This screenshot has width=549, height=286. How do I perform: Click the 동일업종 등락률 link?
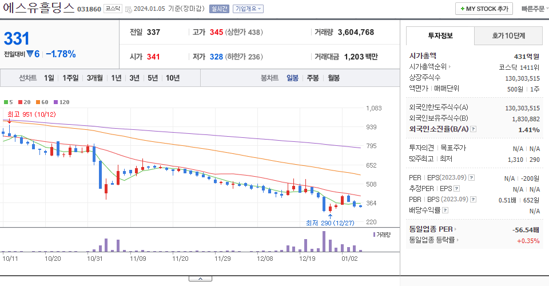(x=432, y=240)
